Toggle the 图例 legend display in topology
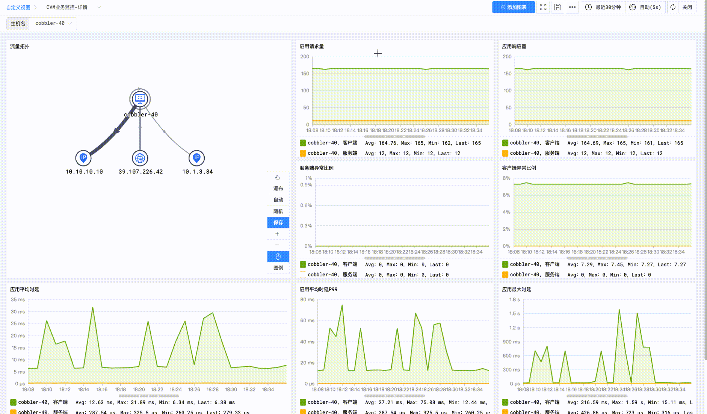The width and height of the screenshot is (707, 414). click(x=278, y=268)
